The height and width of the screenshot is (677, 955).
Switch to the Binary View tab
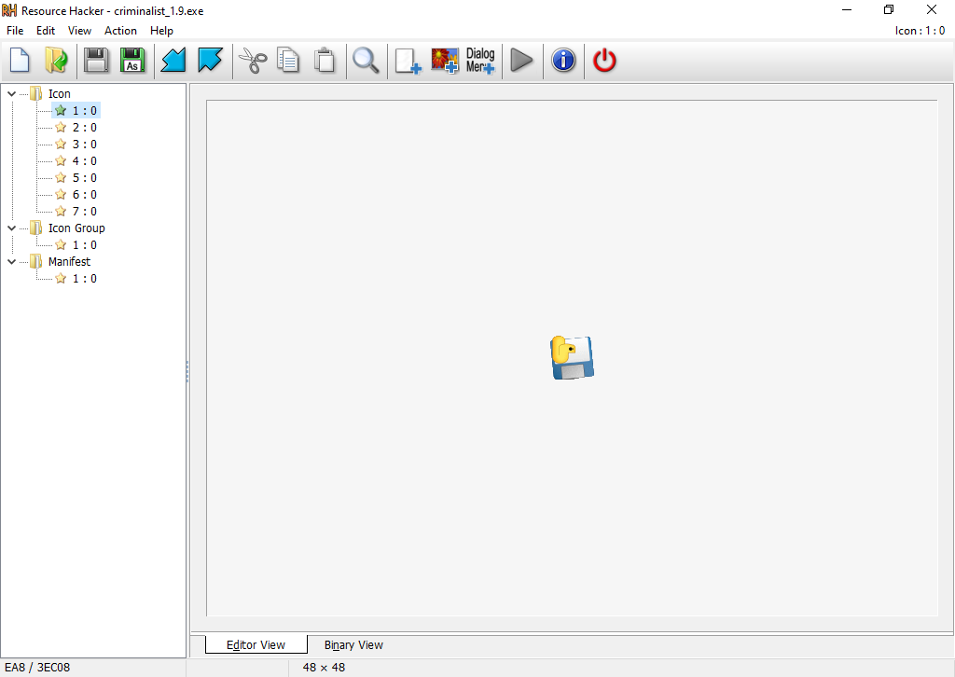tap(353, 645)
